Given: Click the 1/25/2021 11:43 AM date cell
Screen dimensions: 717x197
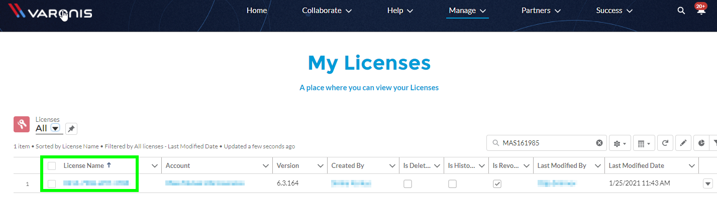Looking at the screenshot, I should (639, 183).
